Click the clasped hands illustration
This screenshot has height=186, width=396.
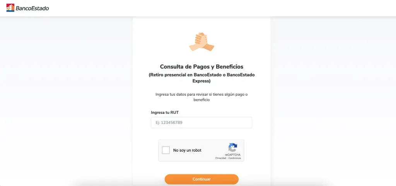(x=201, y=42)
